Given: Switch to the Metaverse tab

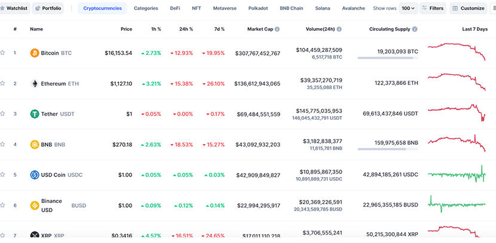Looking at the screenshot, I should tap(225, 8).
